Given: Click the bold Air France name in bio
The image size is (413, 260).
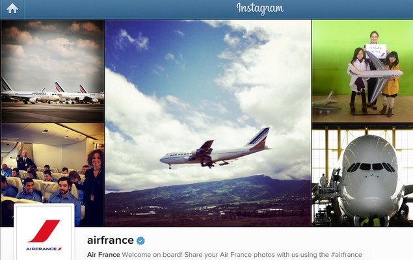Looking at the screenshot, I should coord(103,255).
